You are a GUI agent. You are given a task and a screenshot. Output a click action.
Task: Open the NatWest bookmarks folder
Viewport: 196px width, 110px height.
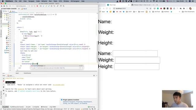[165, 12]
